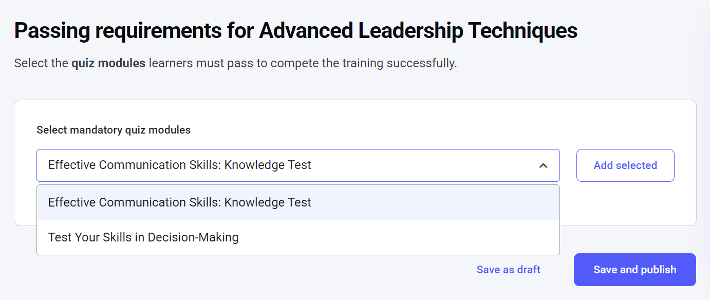Pick the last quiz in the dropdown list
Viewport: 710px width, 300px height.
point(143,237)
